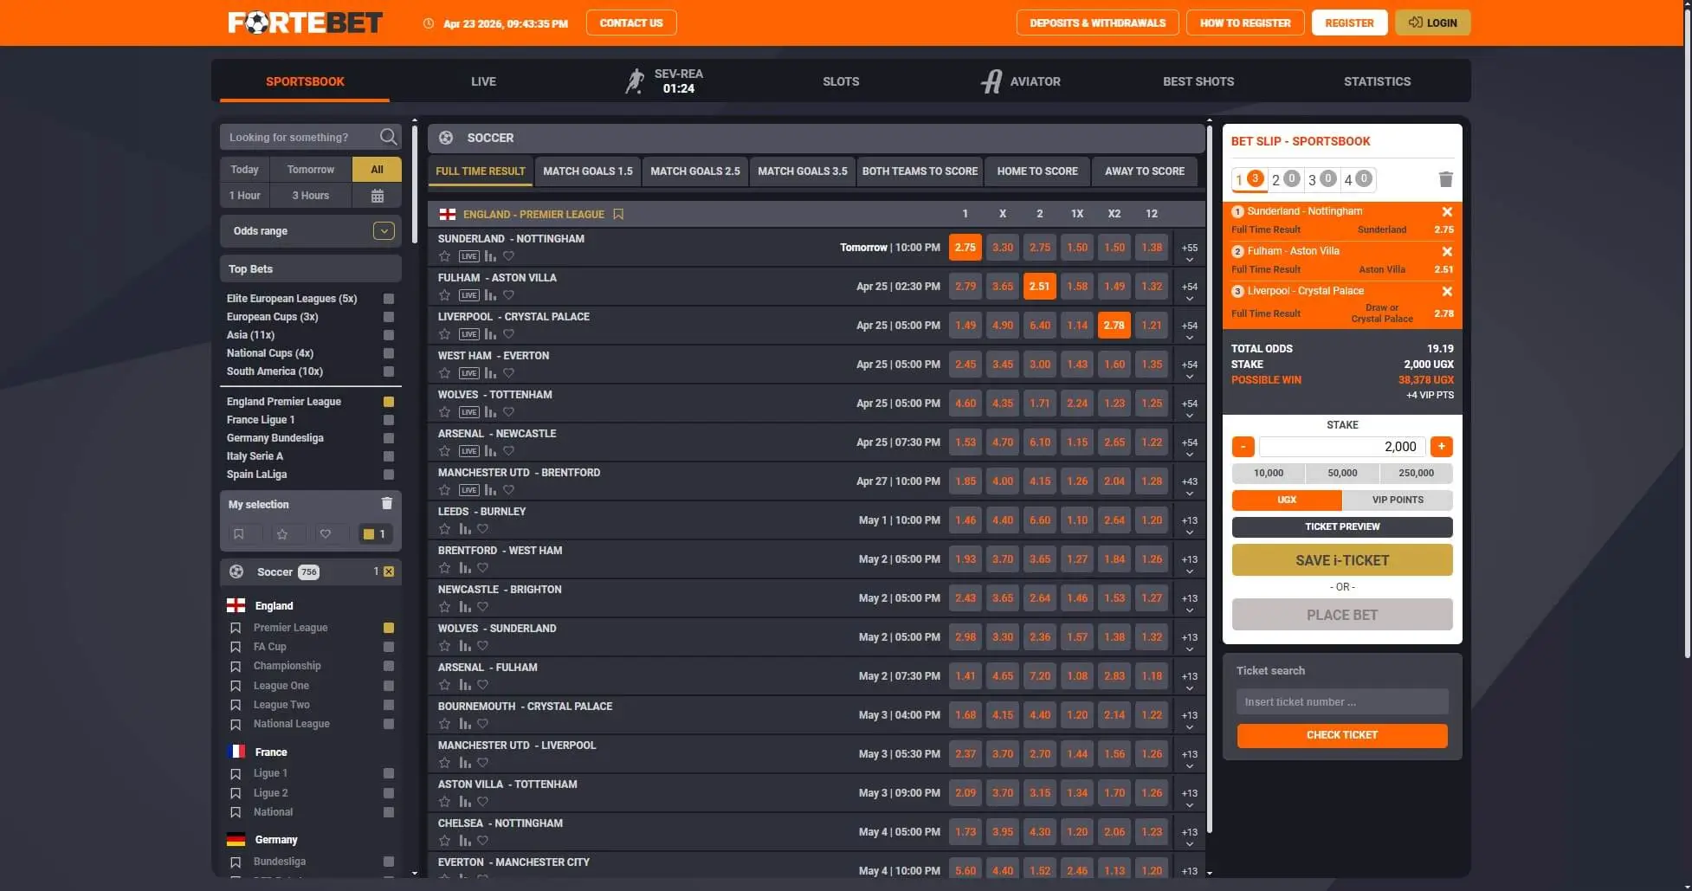Click the REGISTER button
This screenshot has width=1692, height=891.
click(1349, 23)
